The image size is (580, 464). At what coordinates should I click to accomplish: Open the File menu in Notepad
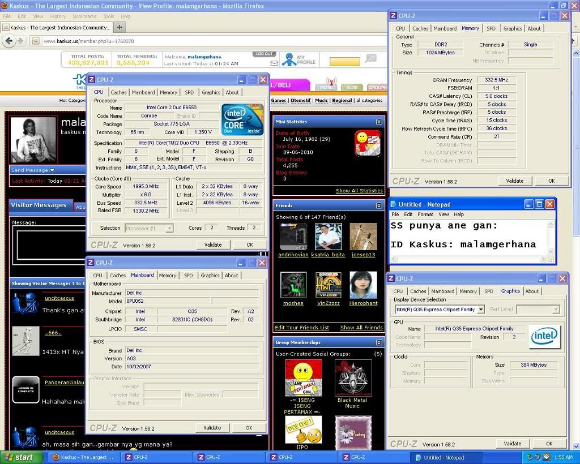395,214
